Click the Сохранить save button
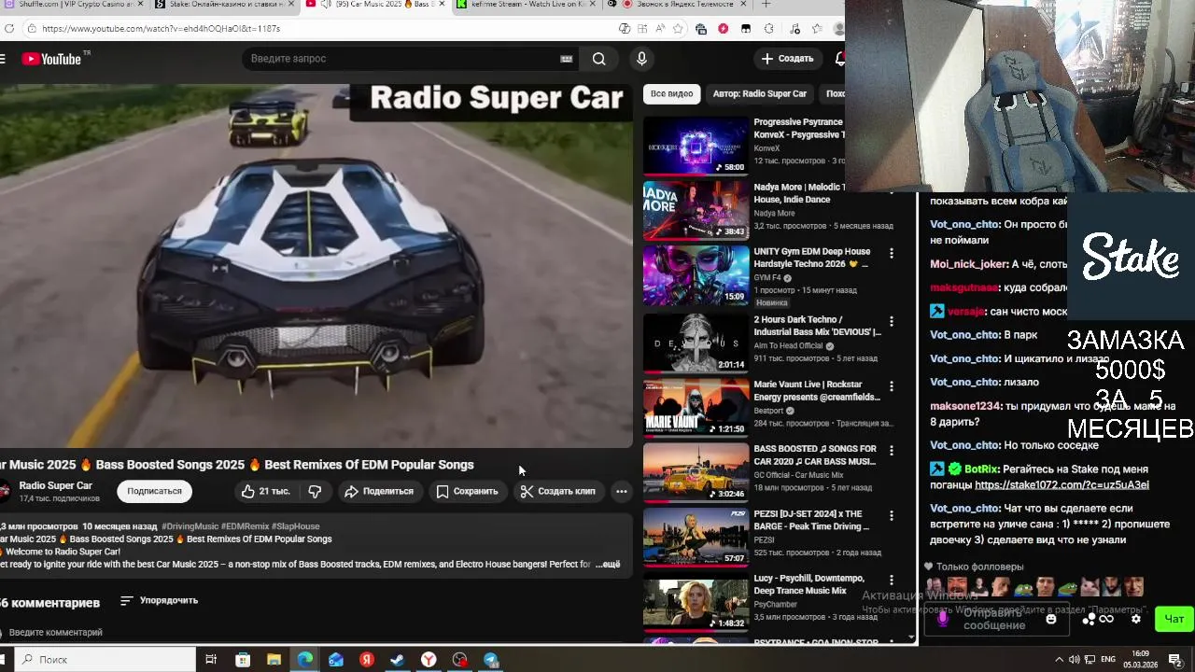 pos(468,491)
